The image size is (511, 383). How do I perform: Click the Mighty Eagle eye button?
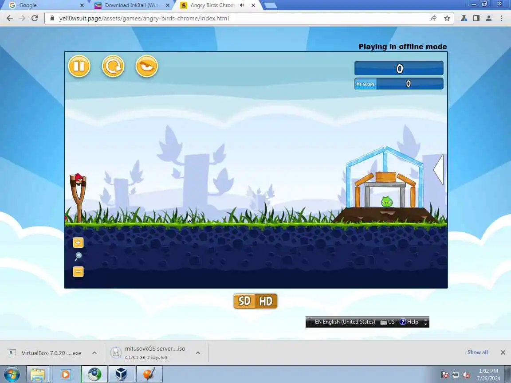pos(147,66)
